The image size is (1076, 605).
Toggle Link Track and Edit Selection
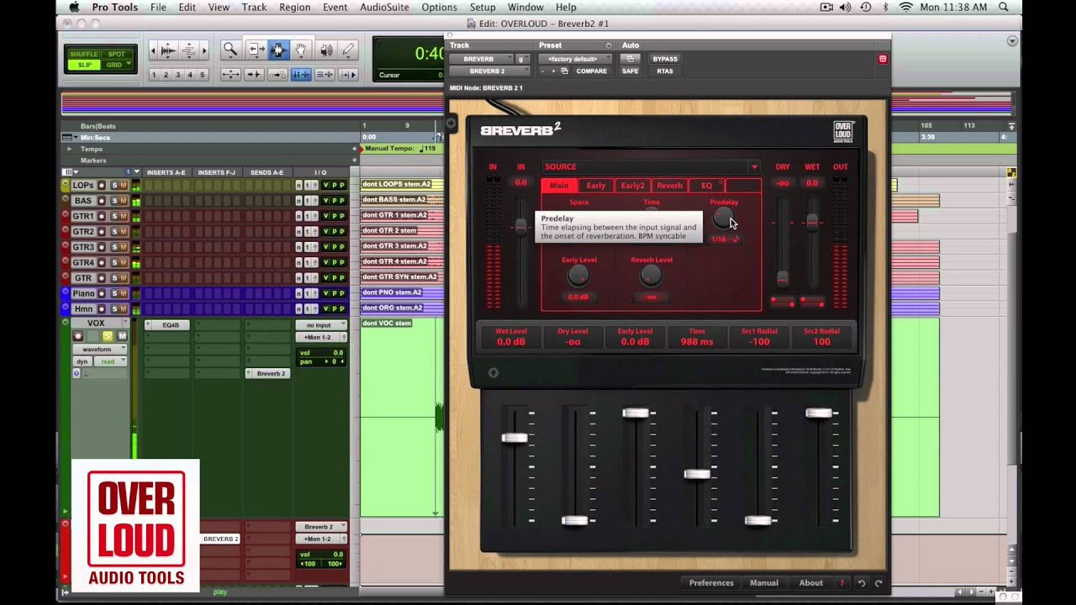(x=324, y=75)
